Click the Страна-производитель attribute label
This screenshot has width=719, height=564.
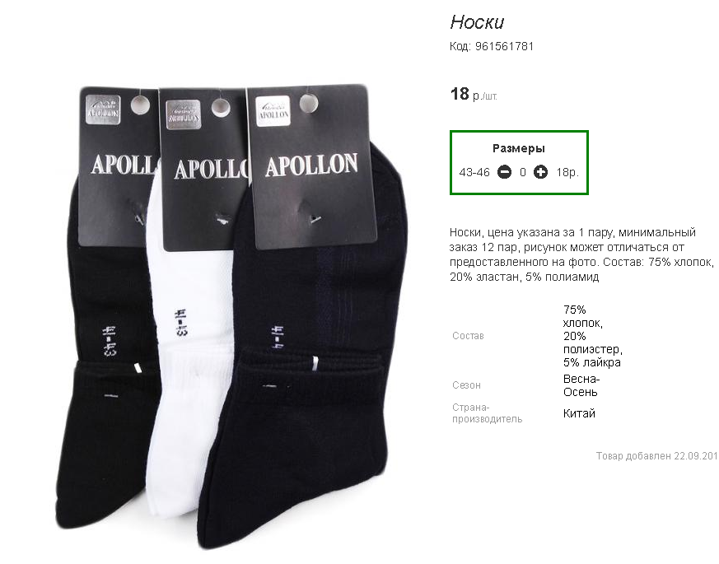[487, 413]
